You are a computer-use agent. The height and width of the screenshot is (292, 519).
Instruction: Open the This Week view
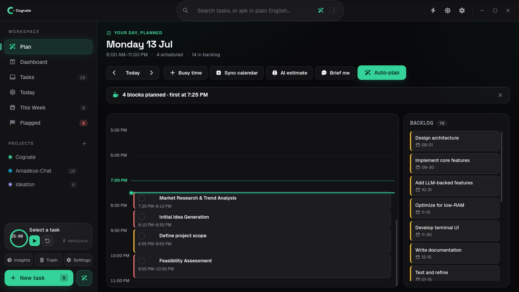click(48, 108)
